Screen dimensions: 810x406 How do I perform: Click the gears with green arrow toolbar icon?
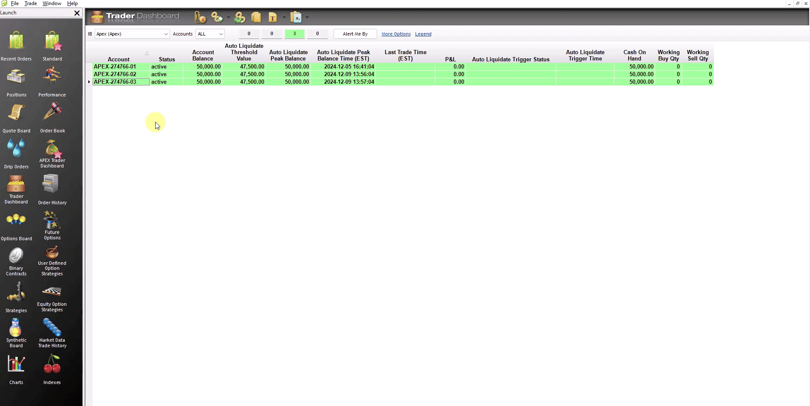coord(240,17)
